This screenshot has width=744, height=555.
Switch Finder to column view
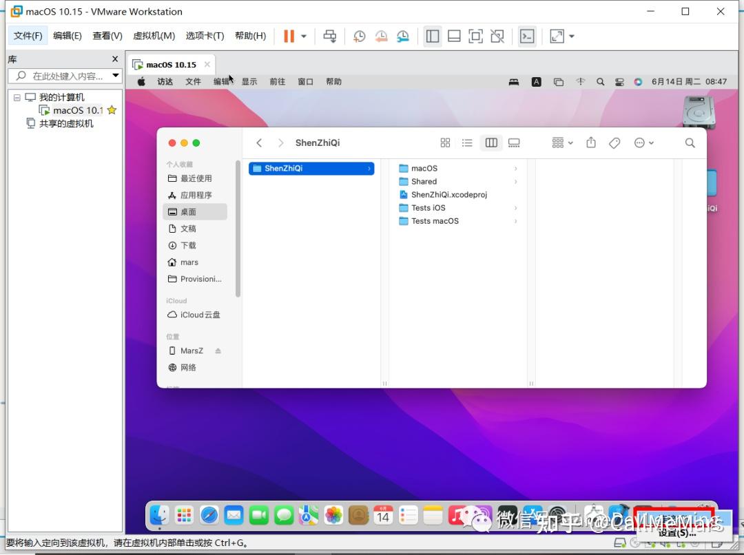point(491,143)
